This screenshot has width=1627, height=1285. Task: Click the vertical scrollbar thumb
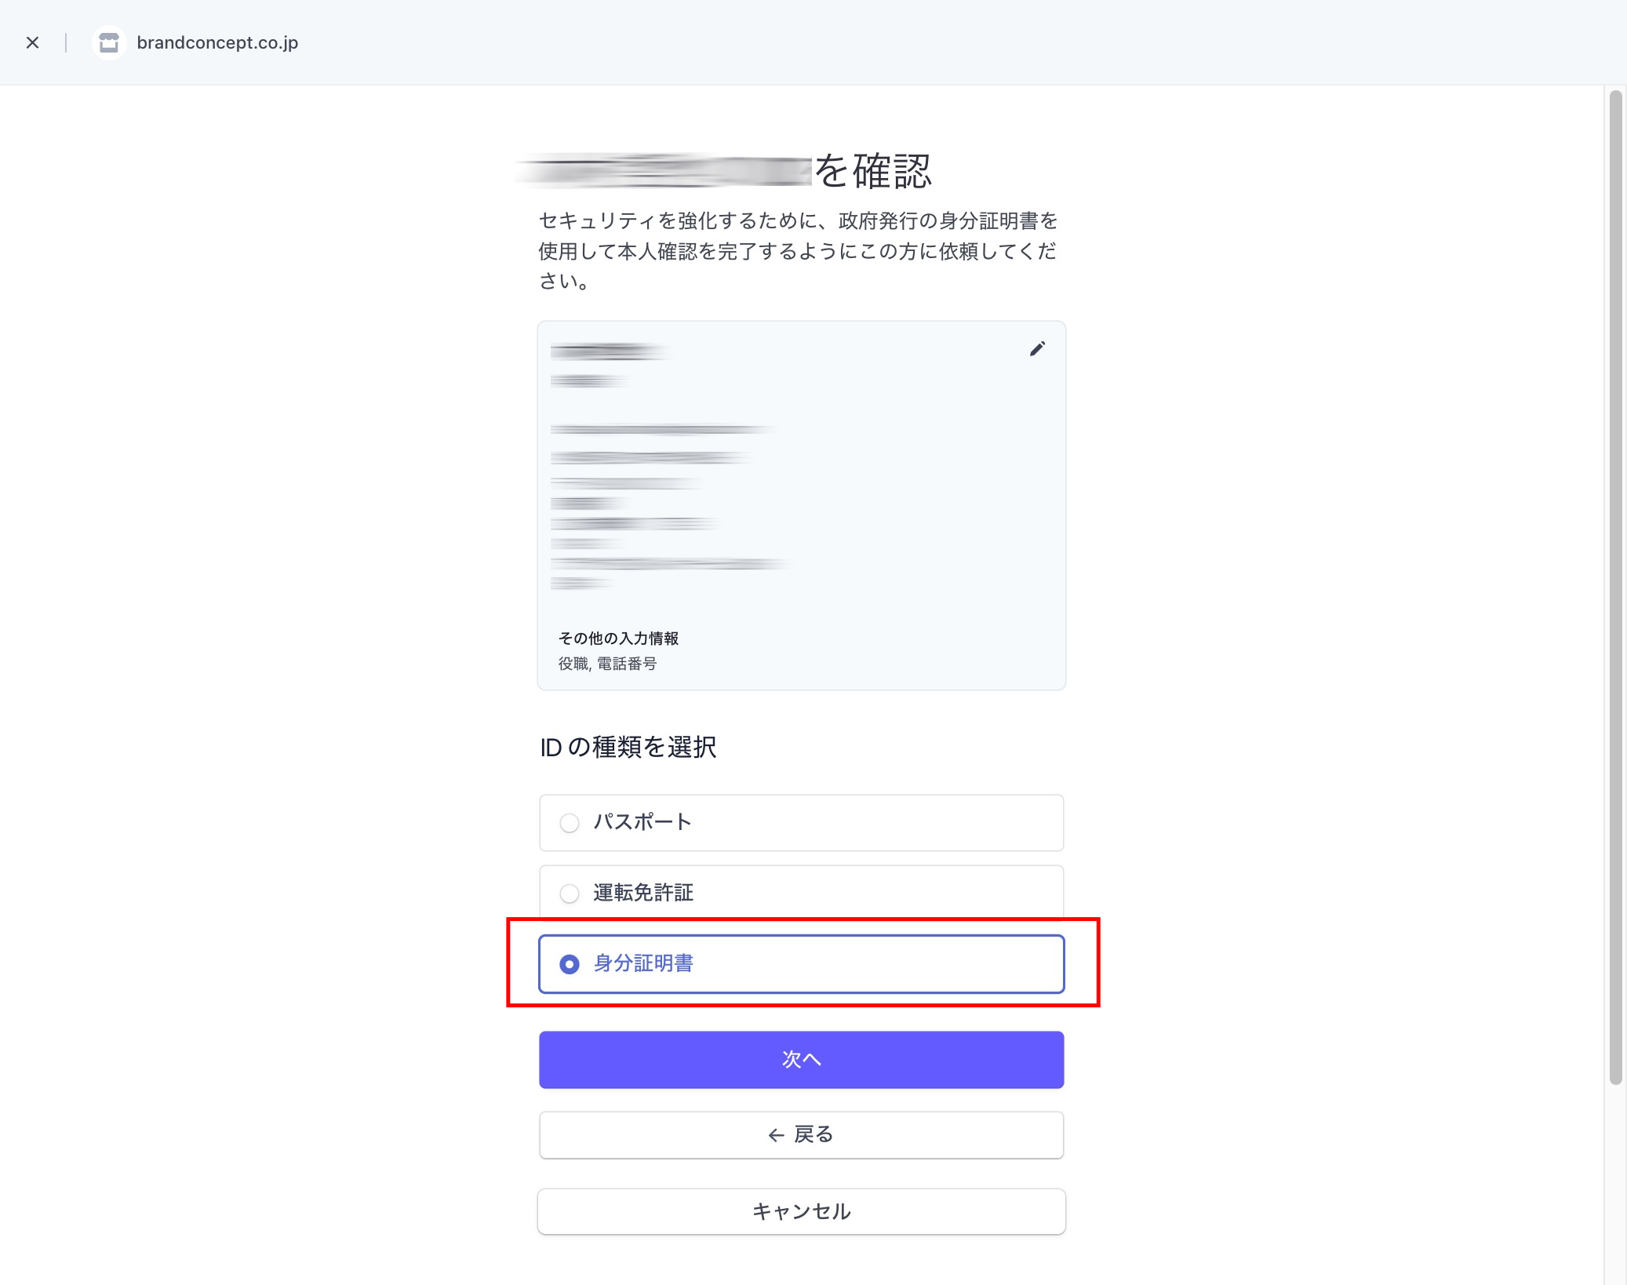(x=1614, y=587)
